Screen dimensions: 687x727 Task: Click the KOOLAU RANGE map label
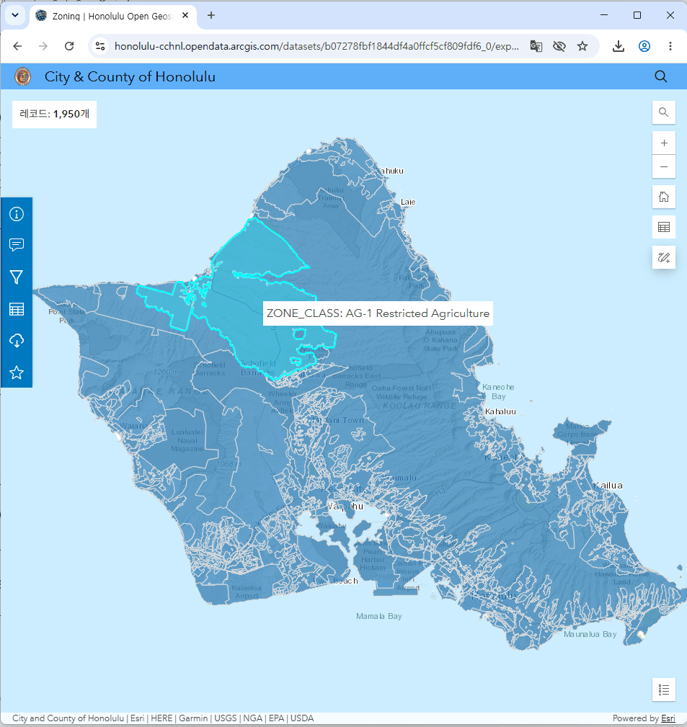pos(420,406)
